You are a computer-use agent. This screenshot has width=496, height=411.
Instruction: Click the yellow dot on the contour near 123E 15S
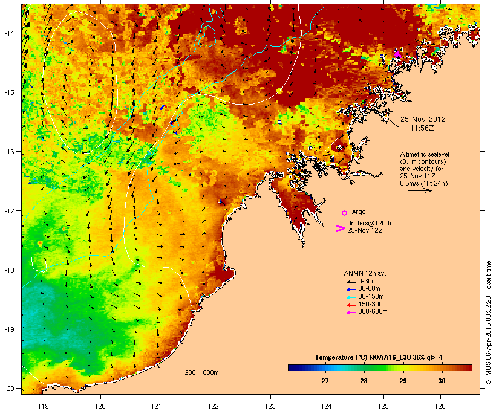279,91
